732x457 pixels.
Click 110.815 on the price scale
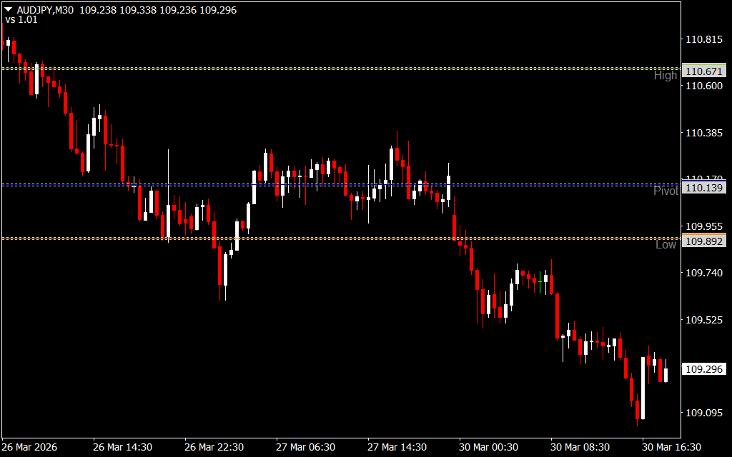703,39
